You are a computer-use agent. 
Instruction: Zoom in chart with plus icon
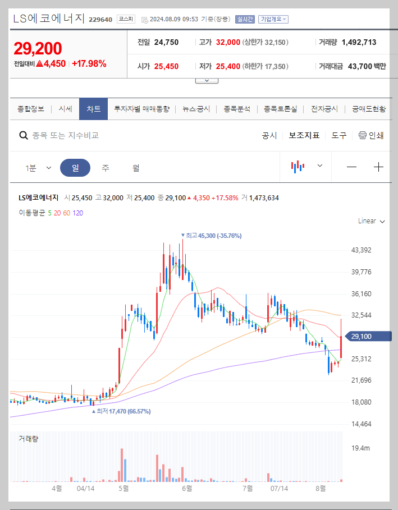click(x=378, y=167)
